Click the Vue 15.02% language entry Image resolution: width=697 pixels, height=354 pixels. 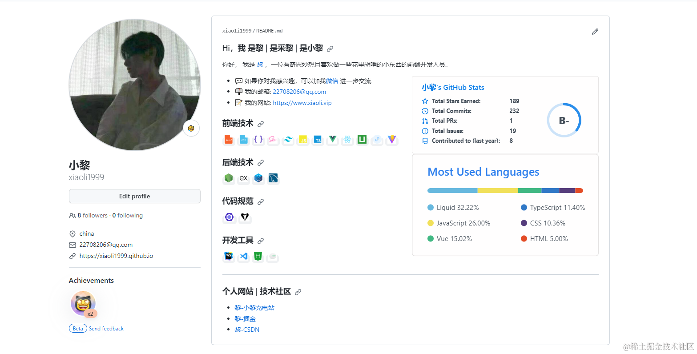pos(450,239)
